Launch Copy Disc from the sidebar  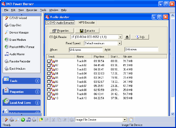[x=13, y=25]
